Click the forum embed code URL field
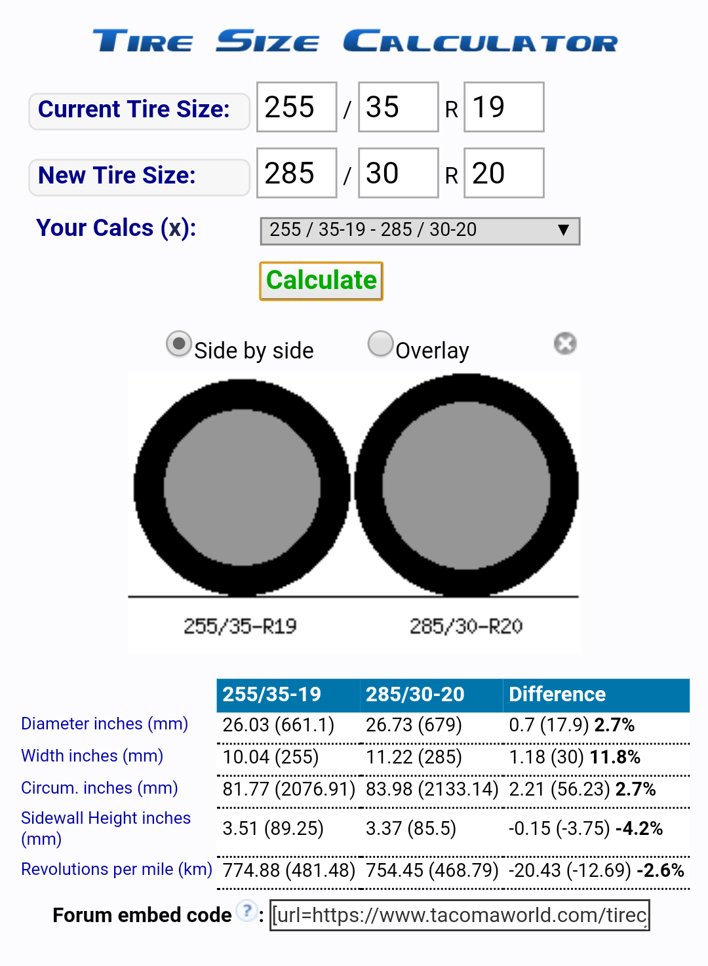Viewport: 708px width, 966px height. click(x=460, y=915)
